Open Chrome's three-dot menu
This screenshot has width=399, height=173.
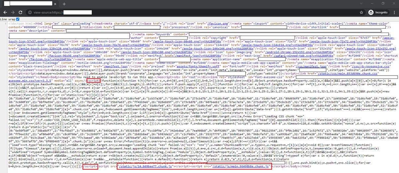(394, 12)
